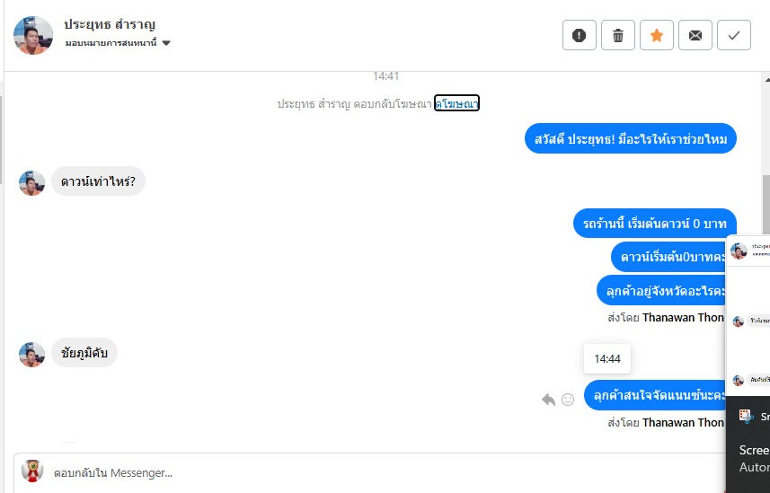This screenshot has width=770, height=493.
Task: Add reaction with the smiley emoji icon
Action: 568,400
